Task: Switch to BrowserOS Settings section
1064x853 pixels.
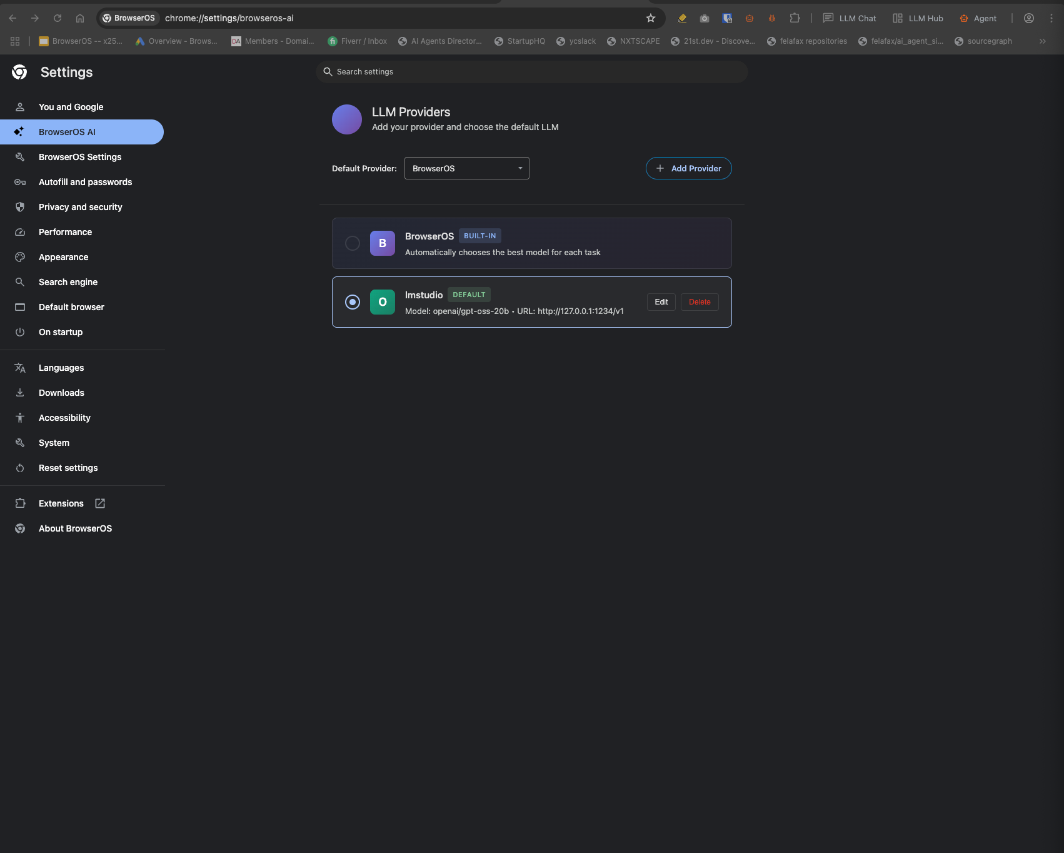Action: [x=80, y=157]
